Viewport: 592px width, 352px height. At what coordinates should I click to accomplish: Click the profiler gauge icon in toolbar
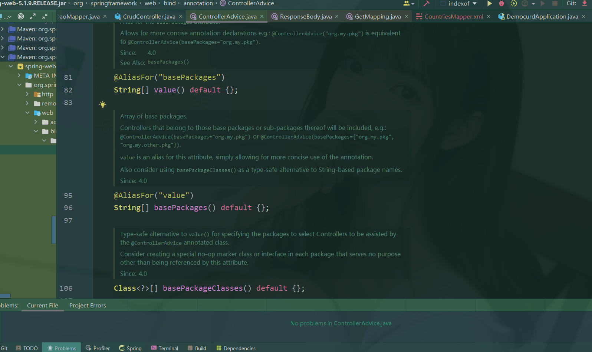pos(524,3)
